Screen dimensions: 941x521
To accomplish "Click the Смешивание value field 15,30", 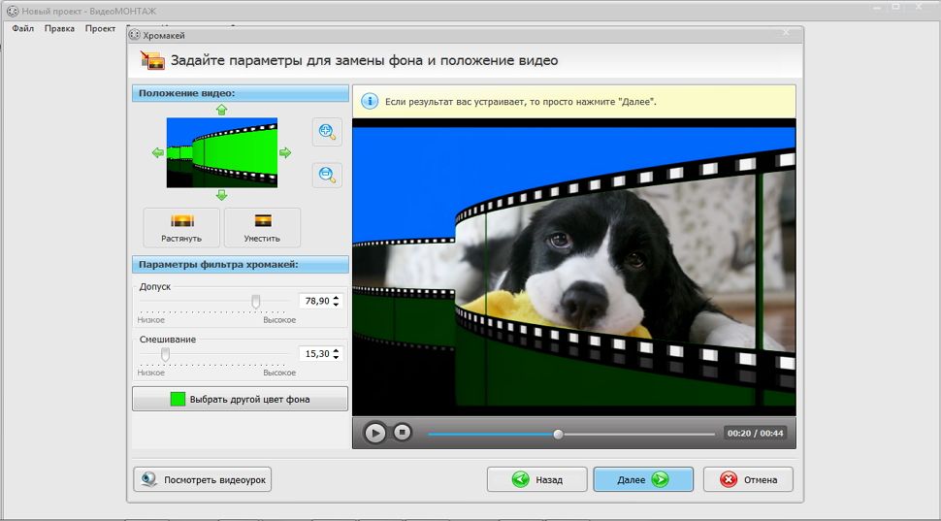I will (x=315, y=353).
